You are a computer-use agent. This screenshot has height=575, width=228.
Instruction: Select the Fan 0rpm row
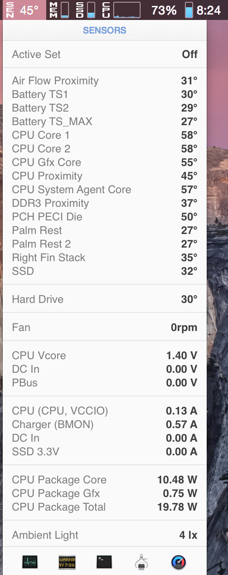pyautogui.click(x=105, y=327)
